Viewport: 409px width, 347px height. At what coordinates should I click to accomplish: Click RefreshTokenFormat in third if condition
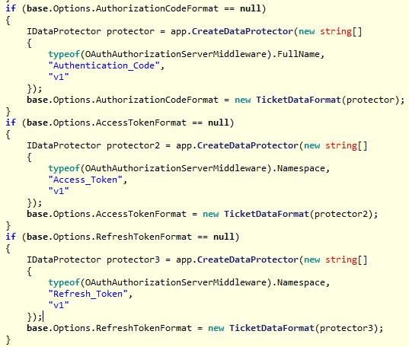pos(144,237)
